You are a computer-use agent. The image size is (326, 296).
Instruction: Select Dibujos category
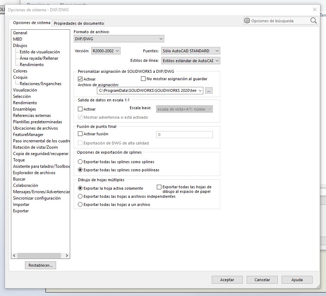coord(20,46)
